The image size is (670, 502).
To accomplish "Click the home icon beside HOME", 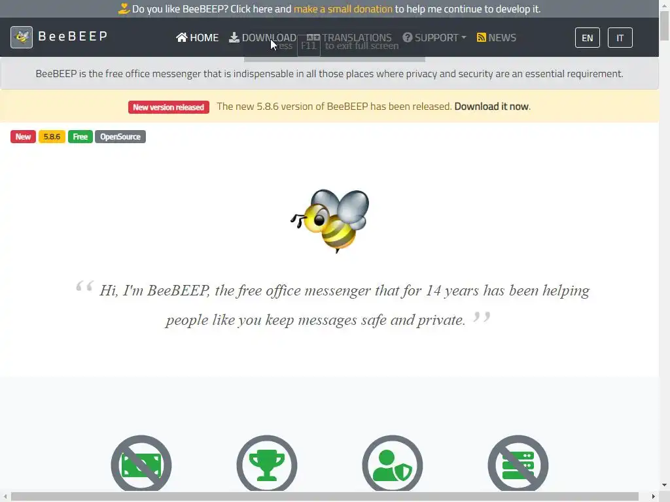I will pyautogui.click(x=182, y=37).
